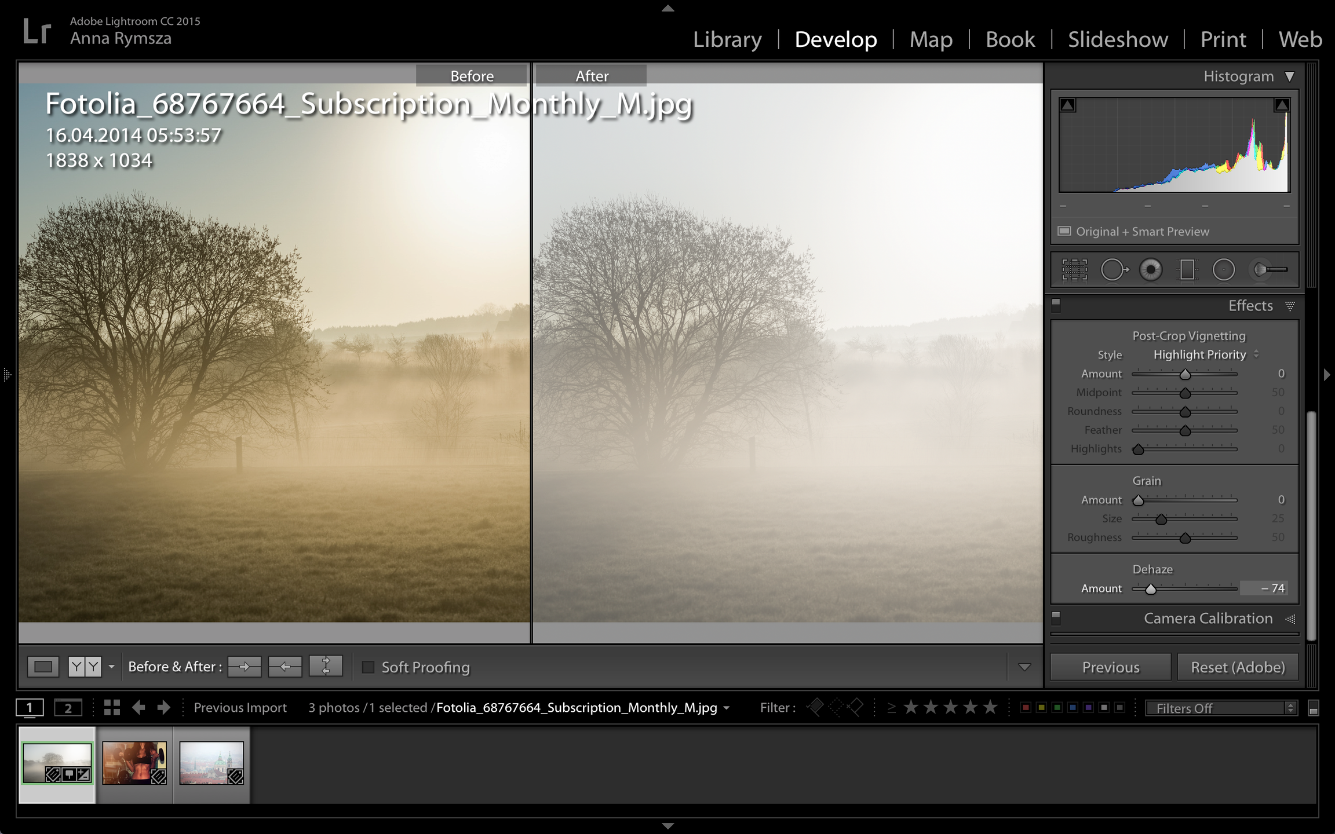The width and height of the screenshot is (1335, 834).
Task: Select the Spot Removal tool
Action: (1113, 270)
